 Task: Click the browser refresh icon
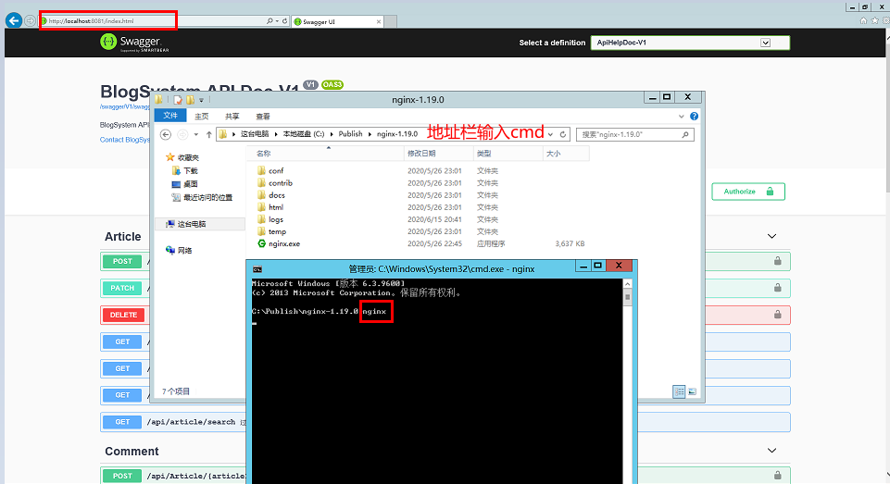pyautogui.click(x=285, y=21)
